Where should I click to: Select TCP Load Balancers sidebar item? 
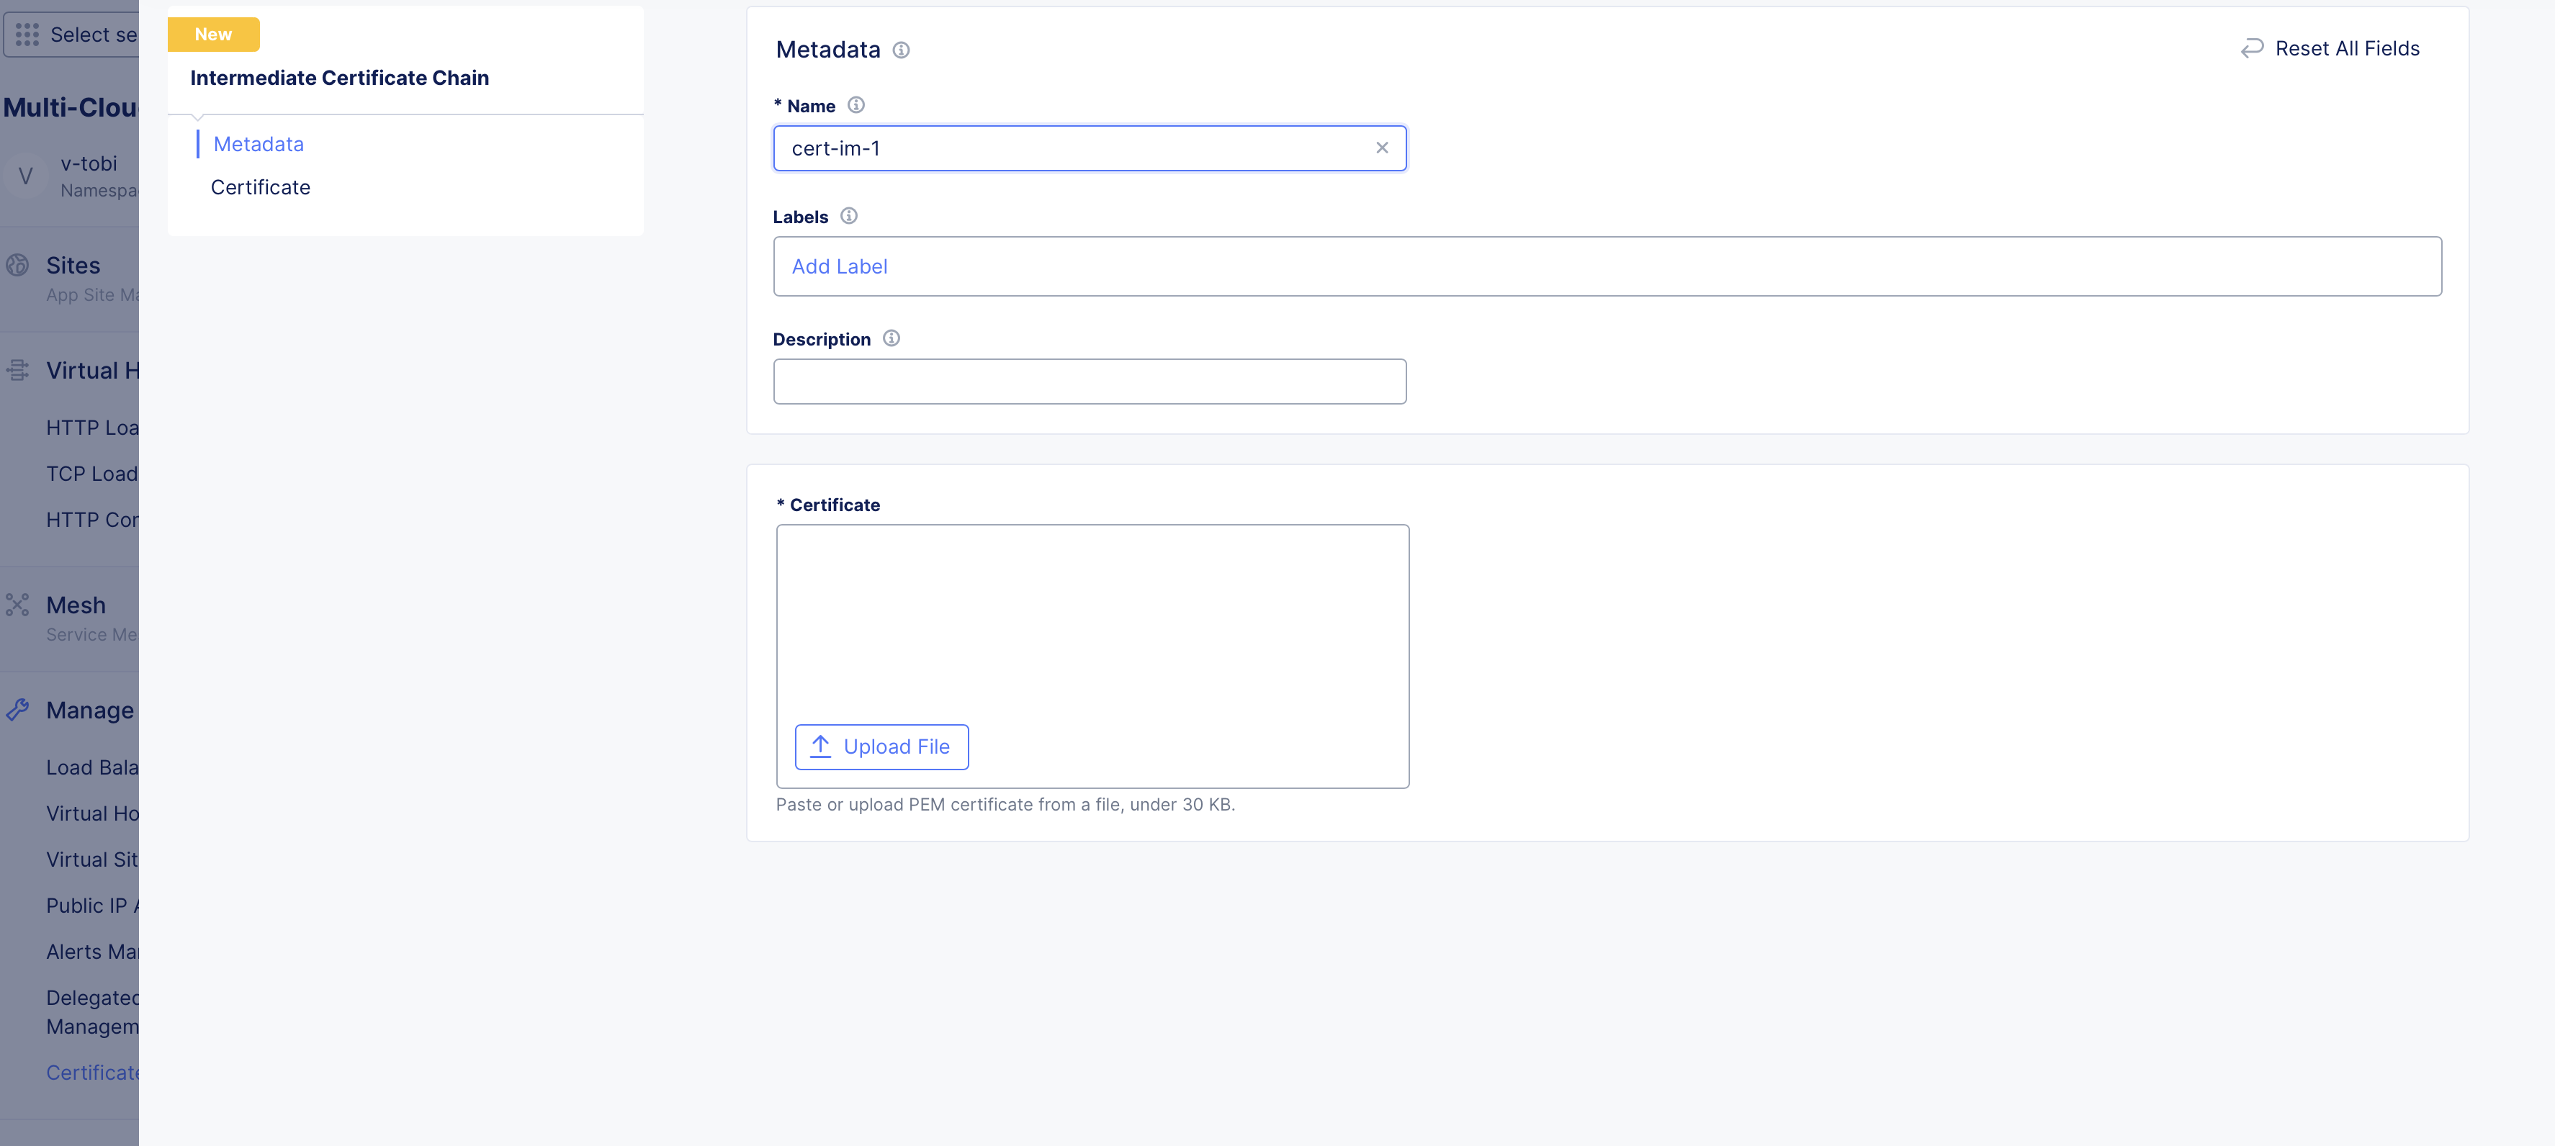click(91, 474)
